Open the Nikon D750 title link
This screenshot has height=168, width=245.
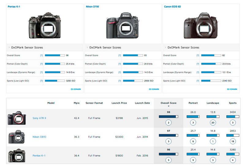(x=92, y=6)
